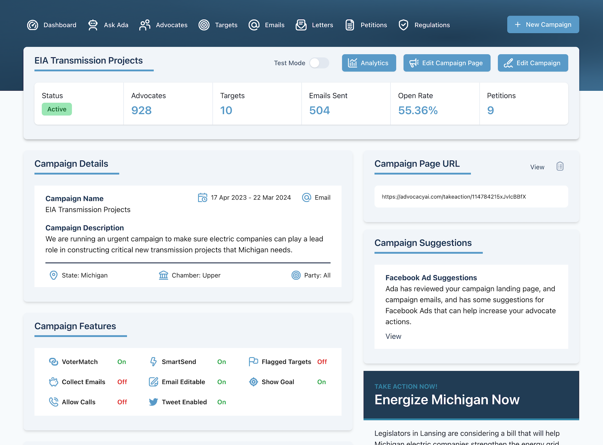Click the campaign page URL field
Viewport: 603px width, 445px height.
[x=471, y=197]
